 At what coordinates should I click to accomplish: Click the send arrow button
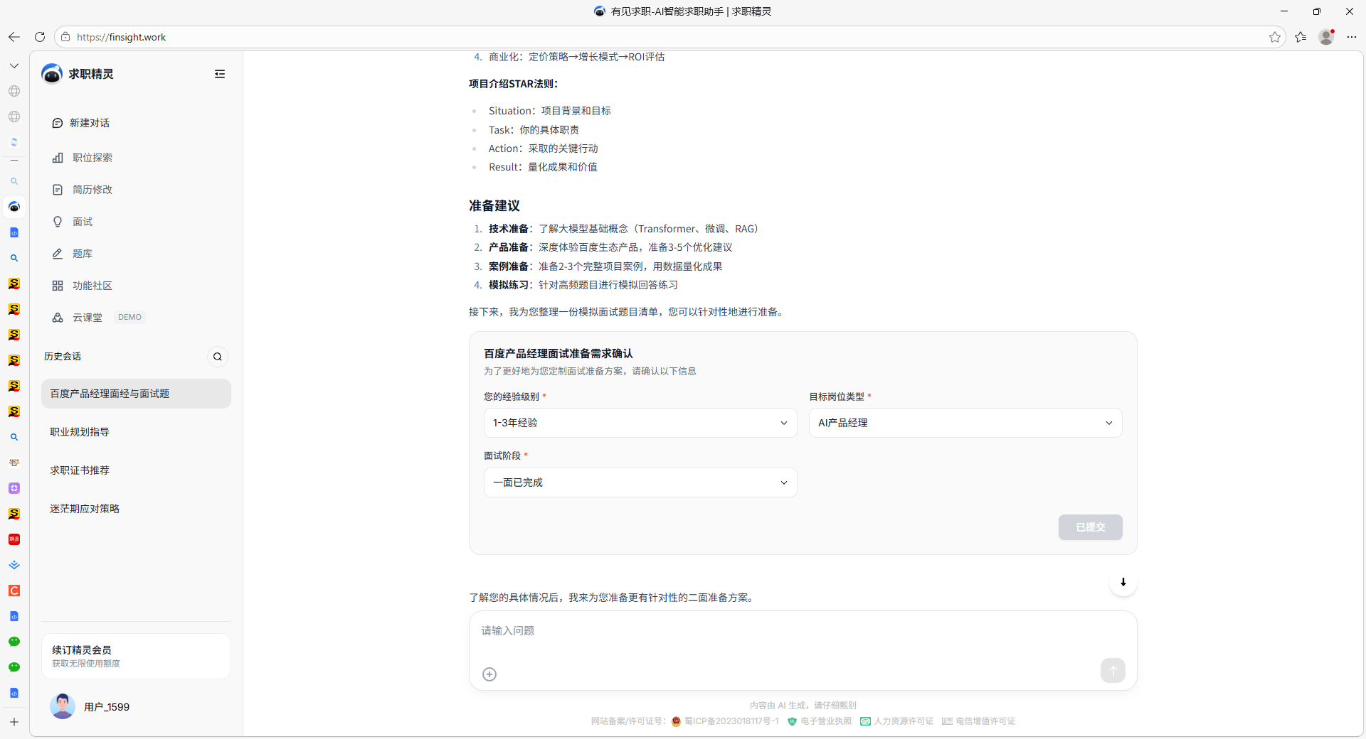click(1113, 670)
